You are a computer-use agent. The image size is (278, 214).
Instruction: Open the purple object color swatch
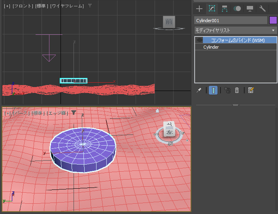273,21
